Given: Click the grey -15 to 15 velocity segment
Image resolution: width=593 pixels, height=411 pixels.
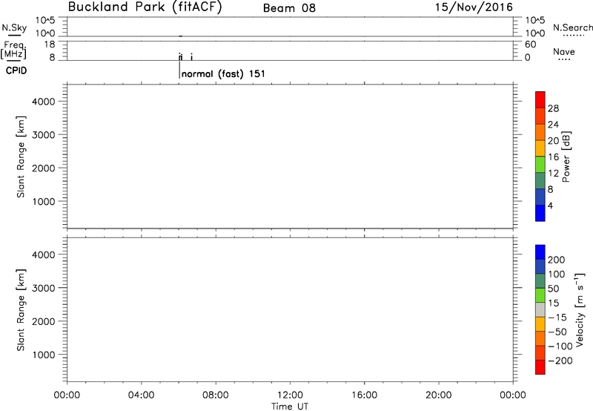Looking at the screenshot, I should pos(540,310).
